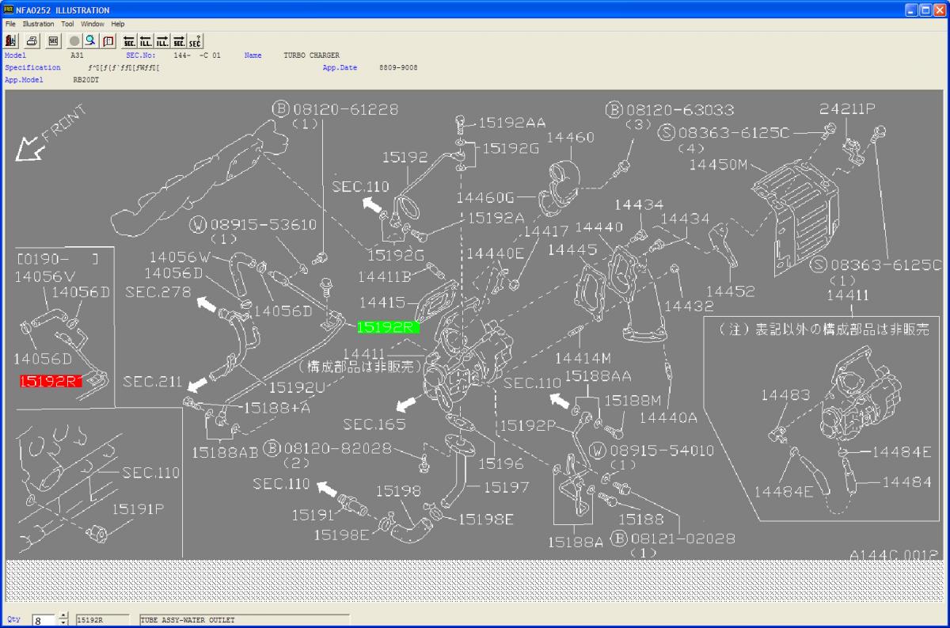Click the magnifying glass zoom icon

[91, 40]
